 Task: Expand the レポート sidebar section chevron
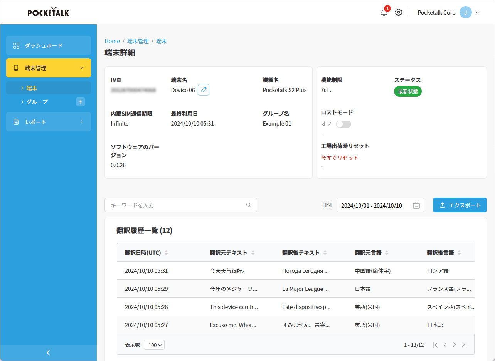(x=82, y=122)
